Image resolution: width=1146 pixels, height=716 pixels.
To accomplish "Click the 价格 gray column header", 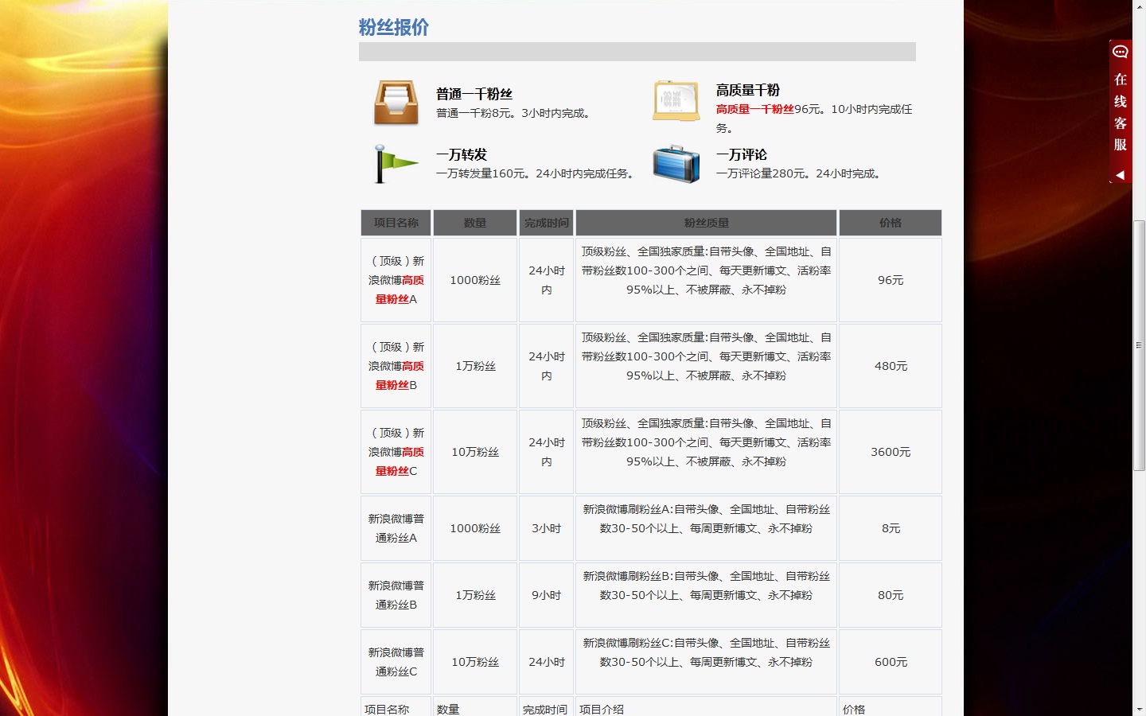I will 891,223.
